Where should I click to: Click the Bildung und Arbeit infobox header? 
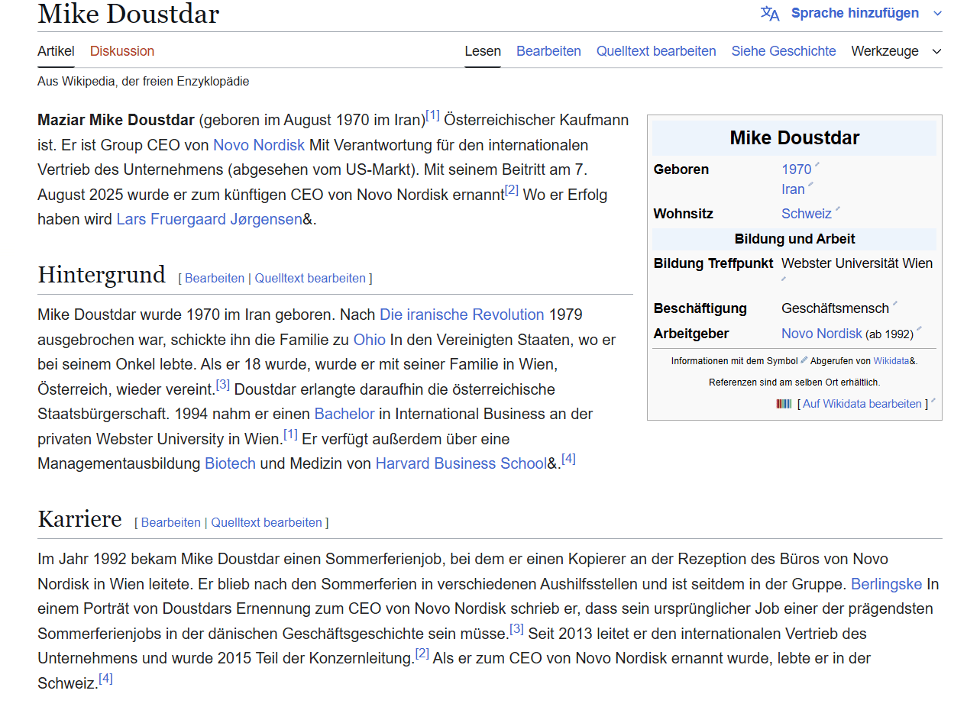pos(794,239)
